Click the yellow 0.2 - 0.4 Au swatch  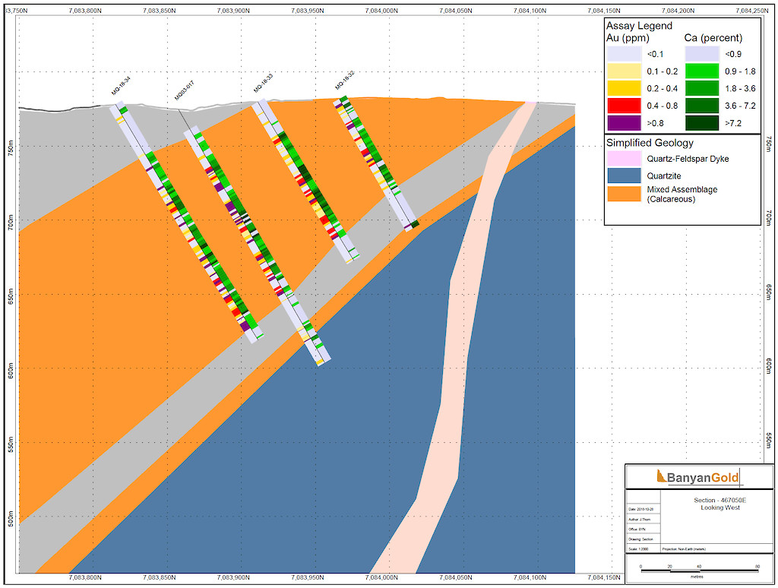624,88
